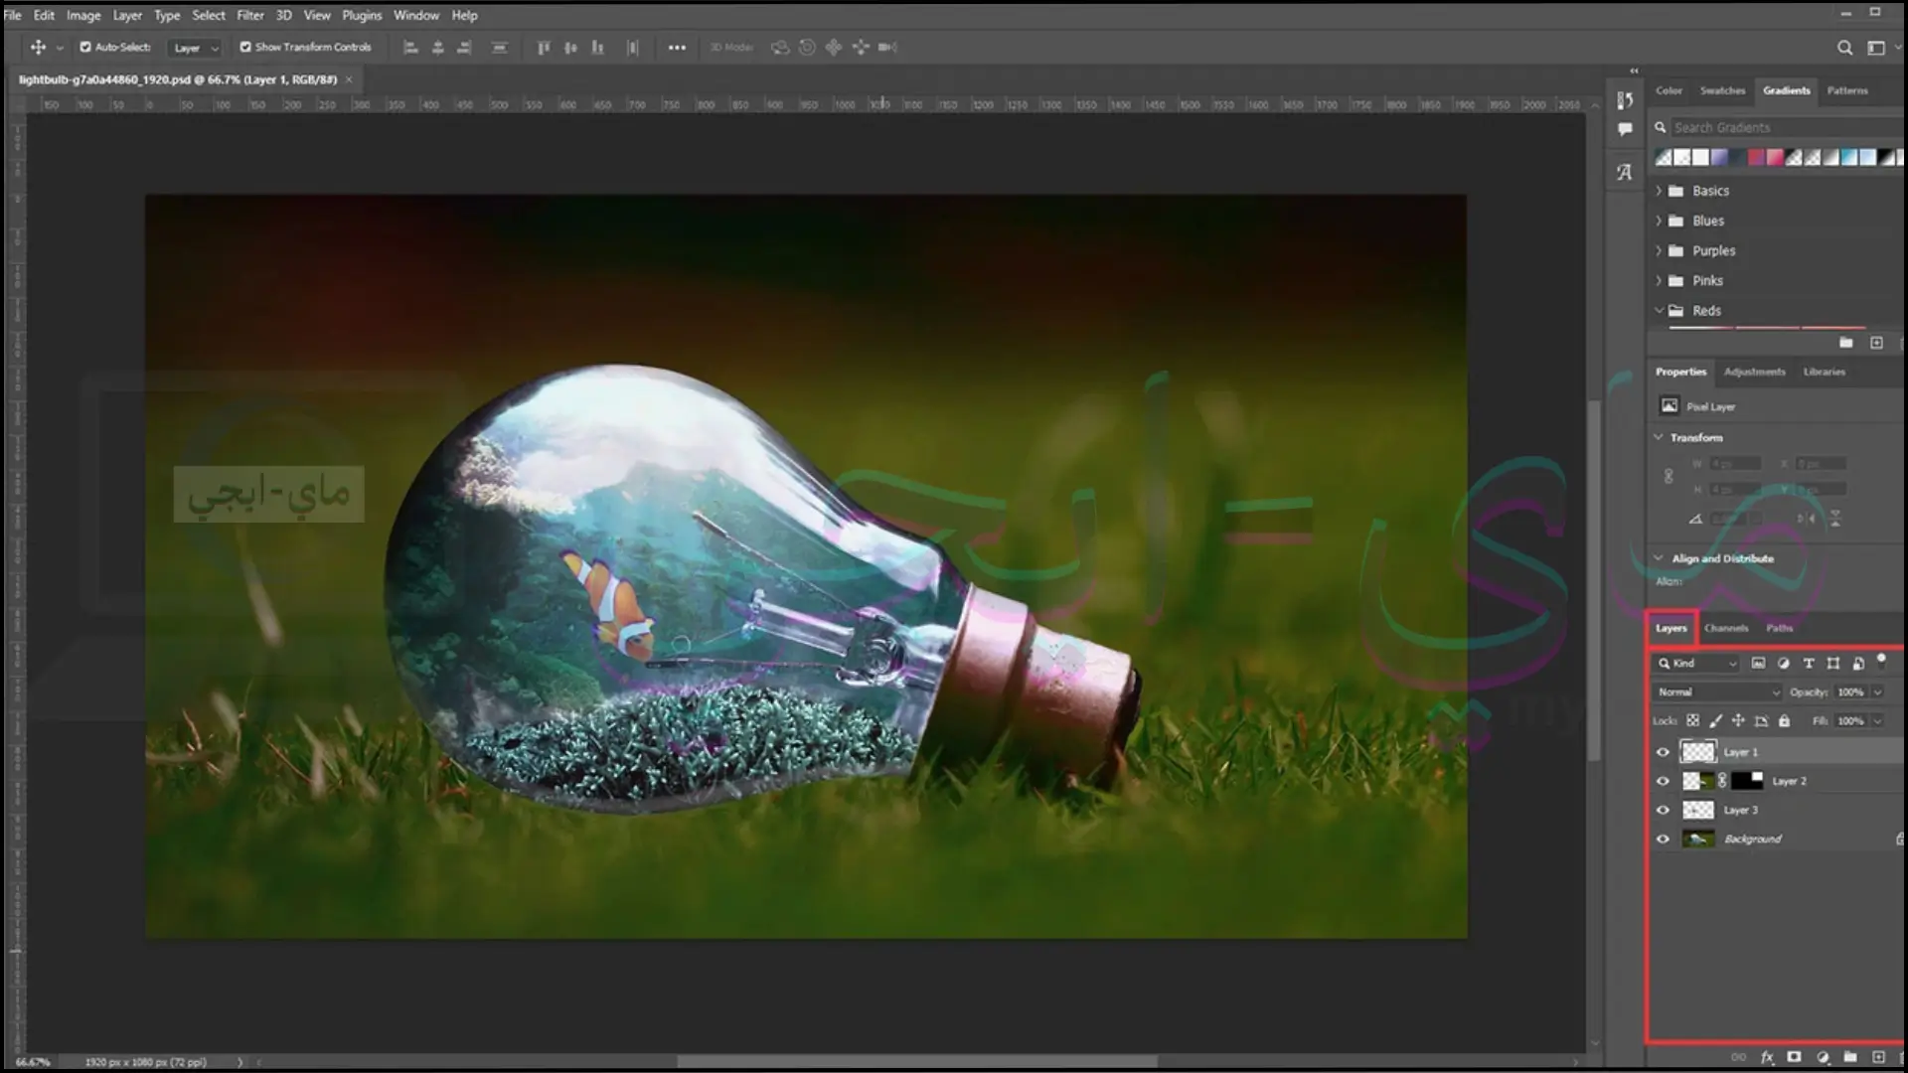Screen dimensions: 1908x1073
Task: Filter layers by adjustment layer icon
Action: (1784, 663)
